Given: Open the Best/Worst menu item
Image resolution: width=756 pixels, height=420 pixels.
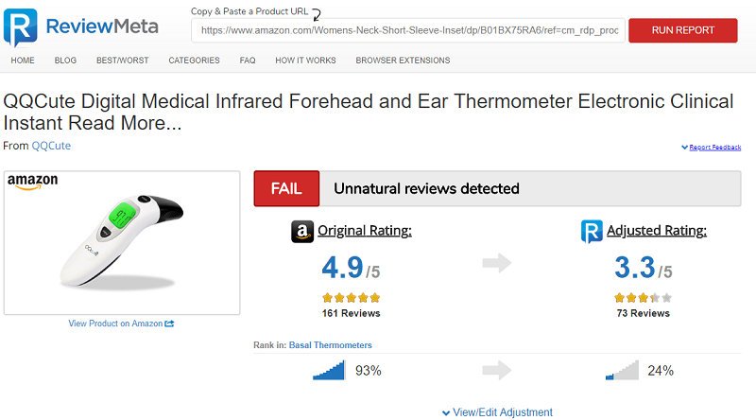Looking at the screenshot, I should [x=123, y=61].
